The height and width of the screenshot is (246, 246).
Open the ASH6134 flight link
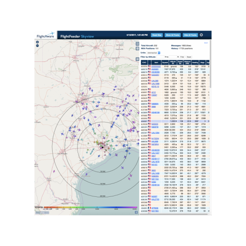tap(155, 185)
